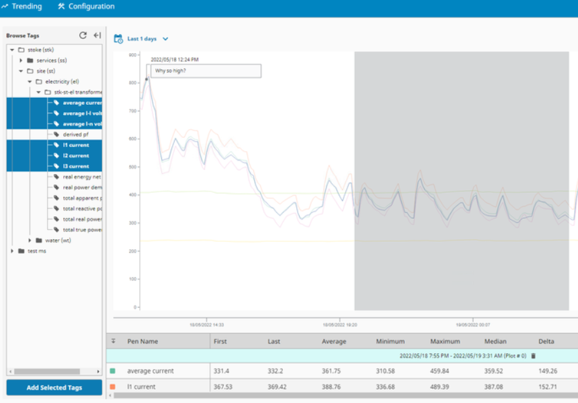Viewport: 578px width, 403px height.
Task: Collapse the pen table with the arrow icon
Action: (x=113, y=341)
